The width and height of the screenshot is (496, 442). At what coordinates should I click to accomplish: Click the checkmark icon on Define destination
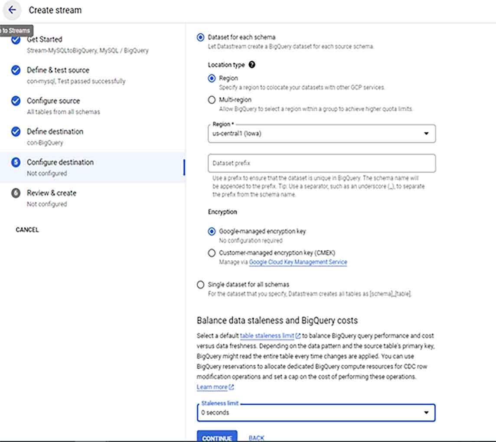(17, 131)
